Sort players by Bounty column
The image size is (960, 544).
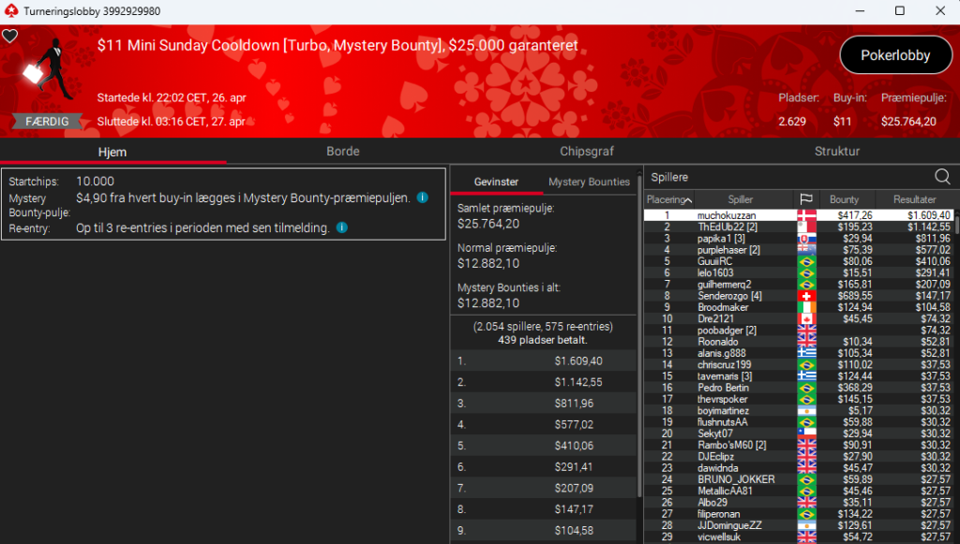[844, 199]
